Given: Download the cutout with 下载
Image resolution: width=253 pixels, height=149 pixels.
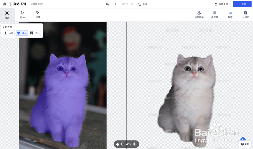Looking at the screenshot, I should coord(242,4).
